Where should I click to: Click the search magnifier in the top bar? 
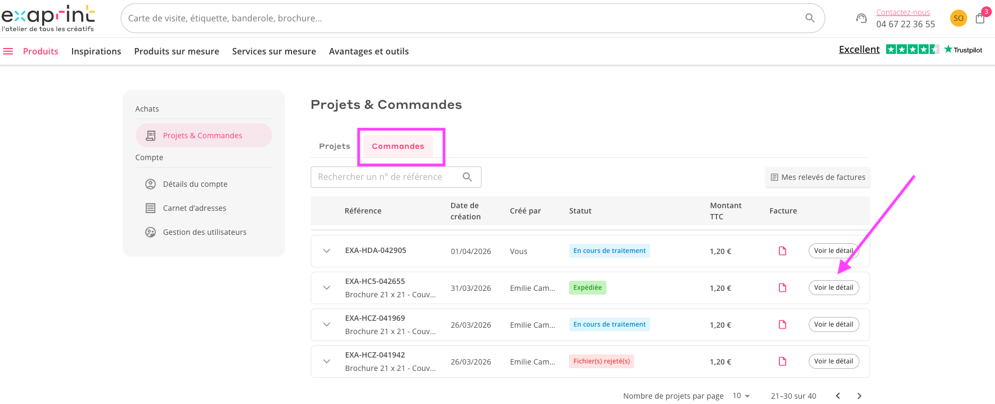[x=810, y=18]
